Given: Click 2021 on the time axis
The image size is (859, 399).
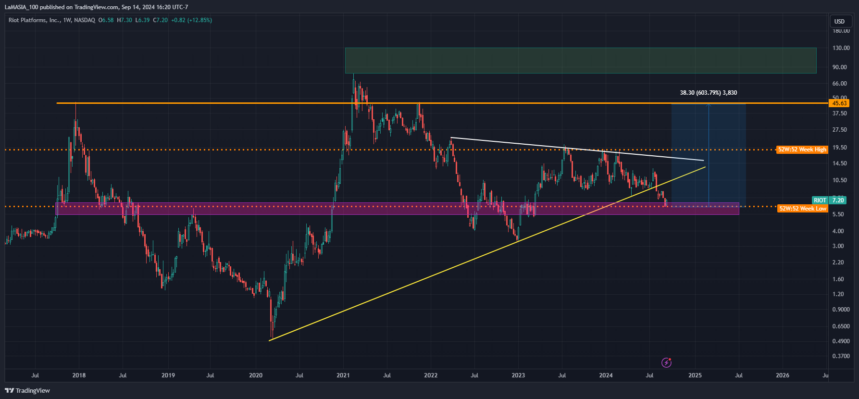Looking at the screenshot, I should (343, 375).
